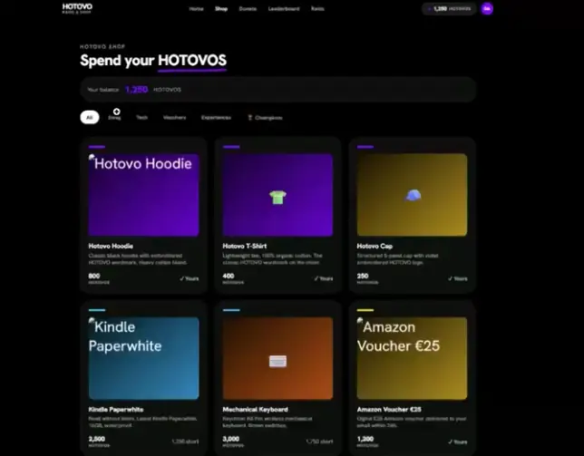Open the Hotovo Hoodie image
Viewport: 584px width, 456px height.
(144, 195)
